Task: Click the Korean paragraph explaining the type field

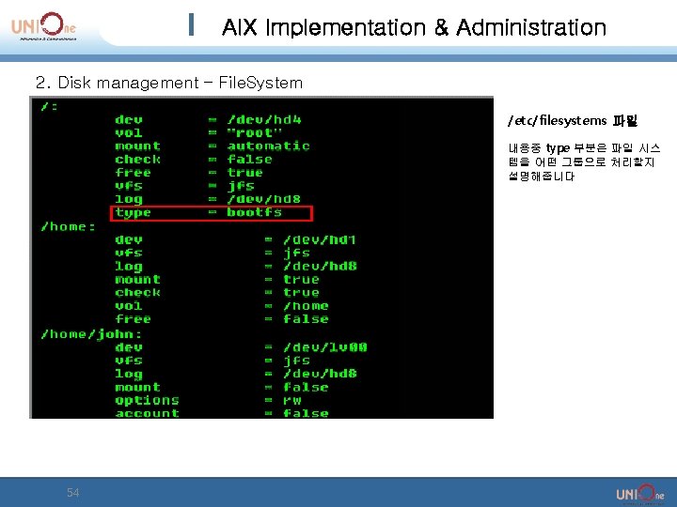Action: click(584, 162)
